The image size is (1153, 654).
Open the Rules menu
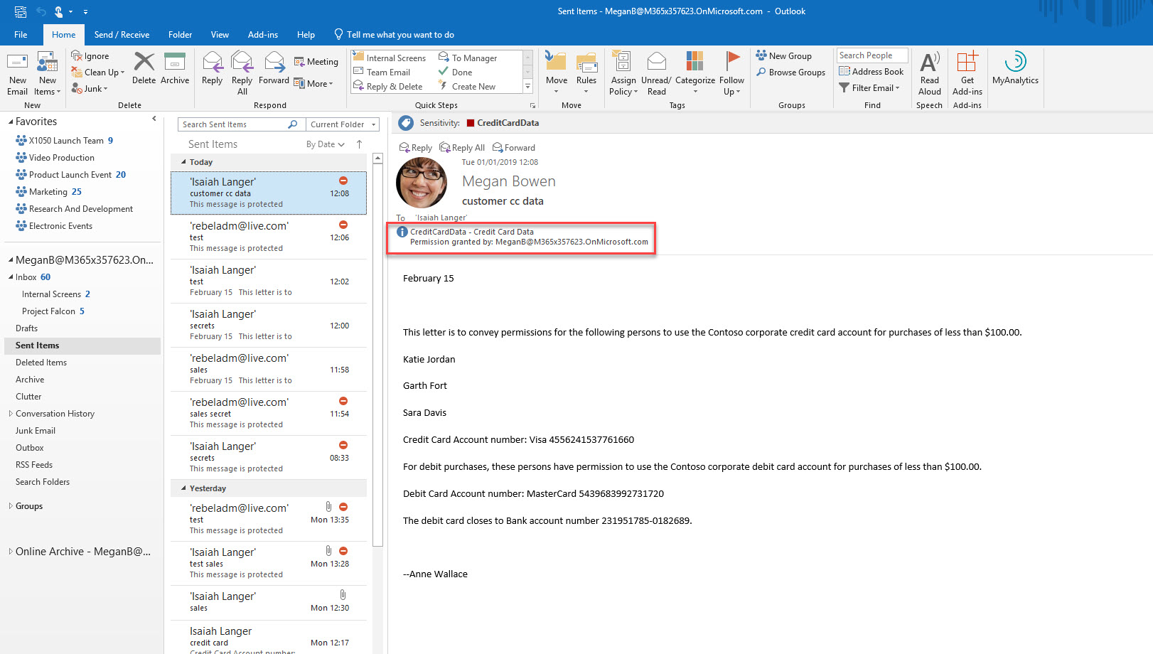pos(586,73)
